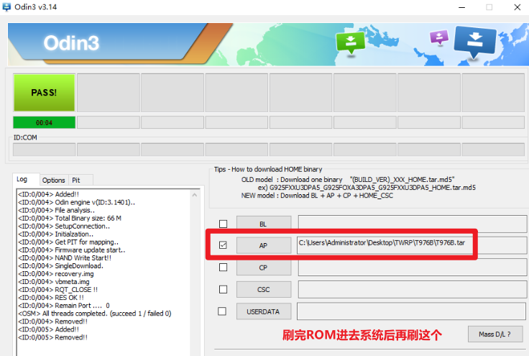Screen dimensions: 529x356
Task: Click the log line 'vbmeta.img'
Action: [x=54, y=282]
